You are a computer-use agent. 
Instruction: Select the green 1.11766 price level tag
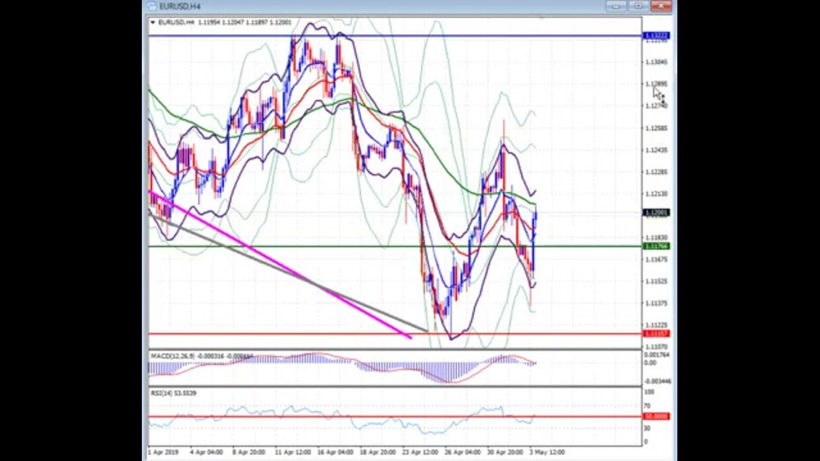(656, 246)
